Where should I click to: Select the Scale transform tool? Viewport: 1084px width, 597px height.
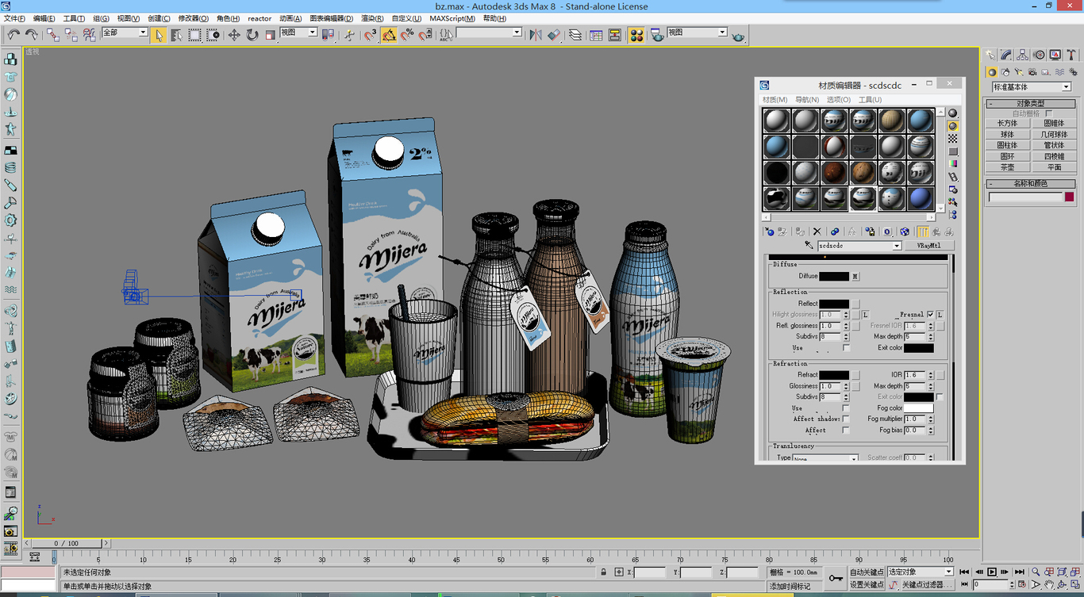coord(271,35)
